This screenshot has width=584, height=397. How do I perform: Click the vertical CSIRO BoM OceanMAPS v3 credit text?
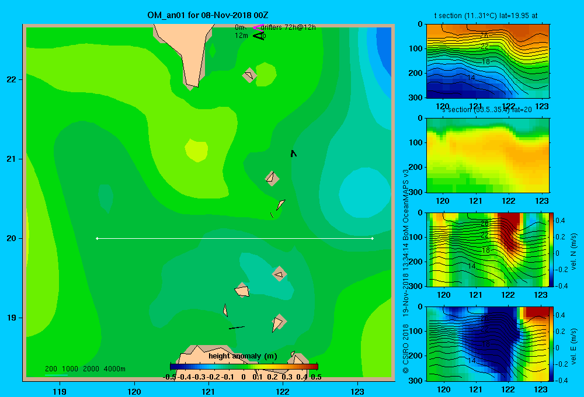click(406, 271)
